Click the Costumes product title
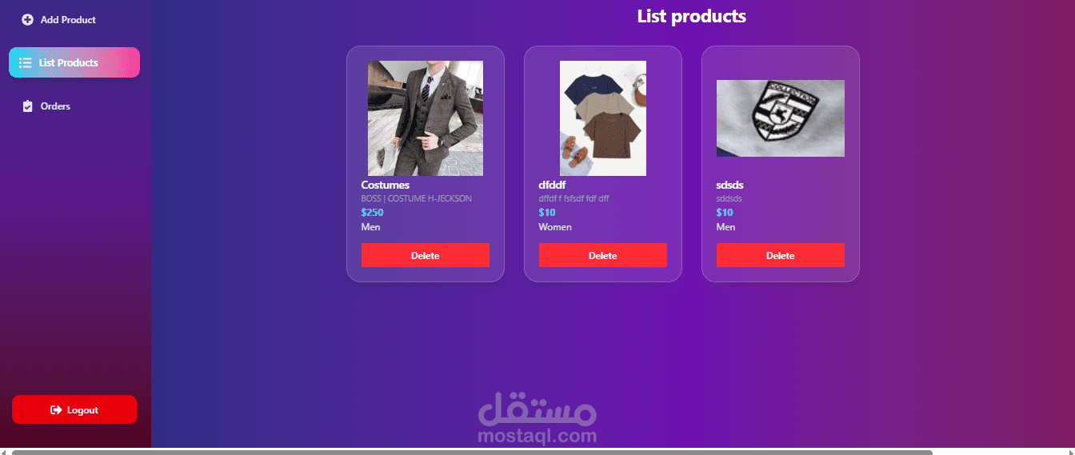Screen dimensions: 1075x455 (x=386, y=186)
